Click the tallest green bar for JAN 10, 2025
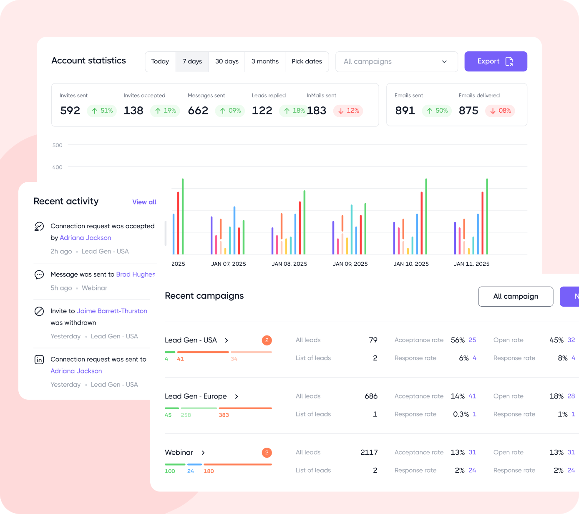This screenshot has width=579, height=514. tap(426, 217)
